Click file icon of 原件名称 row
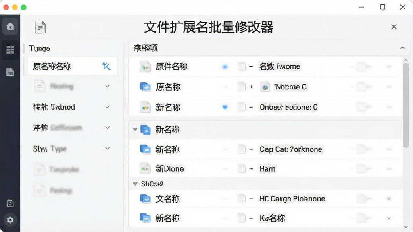This screenshot has width=413, height=232. pos(145,66)
